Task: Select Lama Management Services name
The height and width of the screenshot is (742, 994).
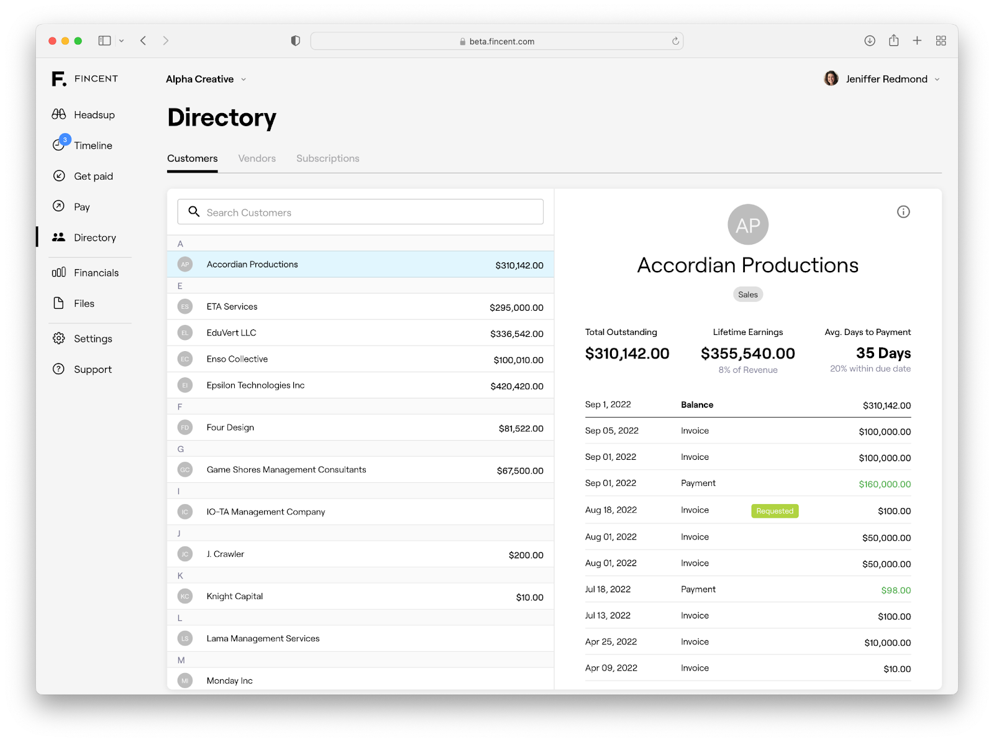Action: pos(263,639)
